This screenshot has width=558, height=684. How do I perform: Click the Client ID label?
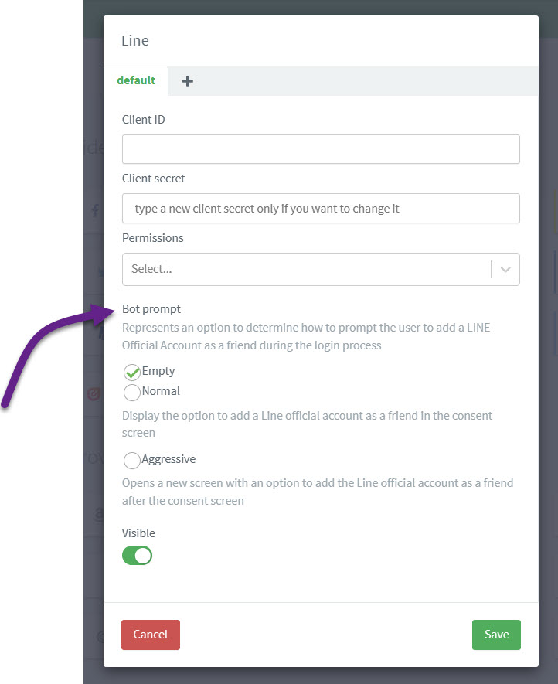(144, 120)
